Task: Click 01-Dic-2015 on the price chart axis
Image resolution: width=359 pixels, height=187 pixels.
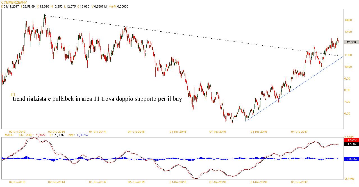Action: click(178, 131)
